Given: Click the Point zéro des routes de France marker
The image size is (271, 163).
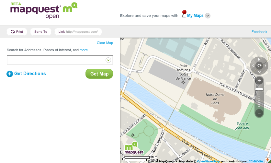Looking at the screenshot, I should pyautogui.click(x=183, y=83).
